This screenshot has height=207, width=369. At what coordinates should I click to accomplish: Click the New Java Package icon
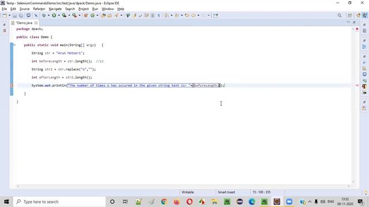coord(86,16)
